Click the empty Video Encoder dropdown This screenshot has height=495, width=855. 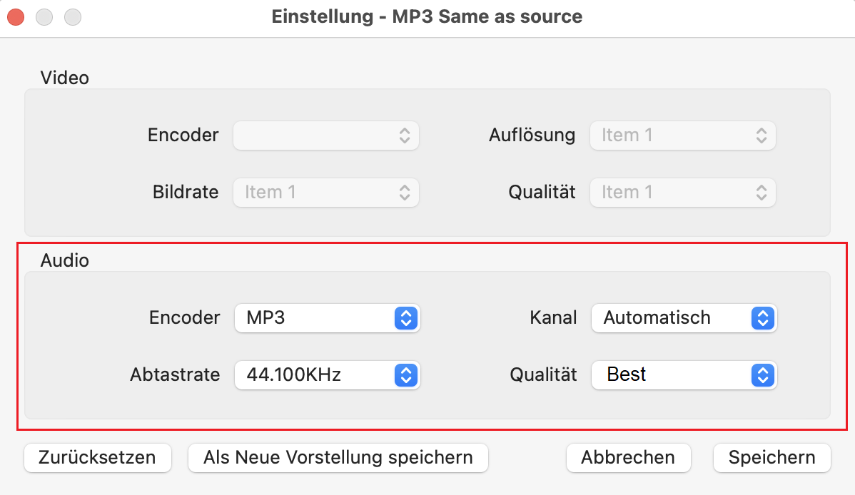point(326,136)
